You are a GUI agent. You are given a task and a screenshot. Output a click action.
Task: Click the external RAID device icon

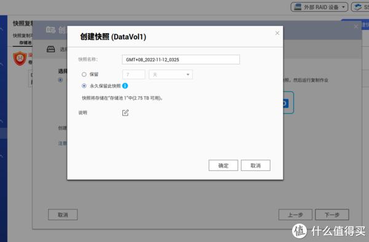coord(298,7)
